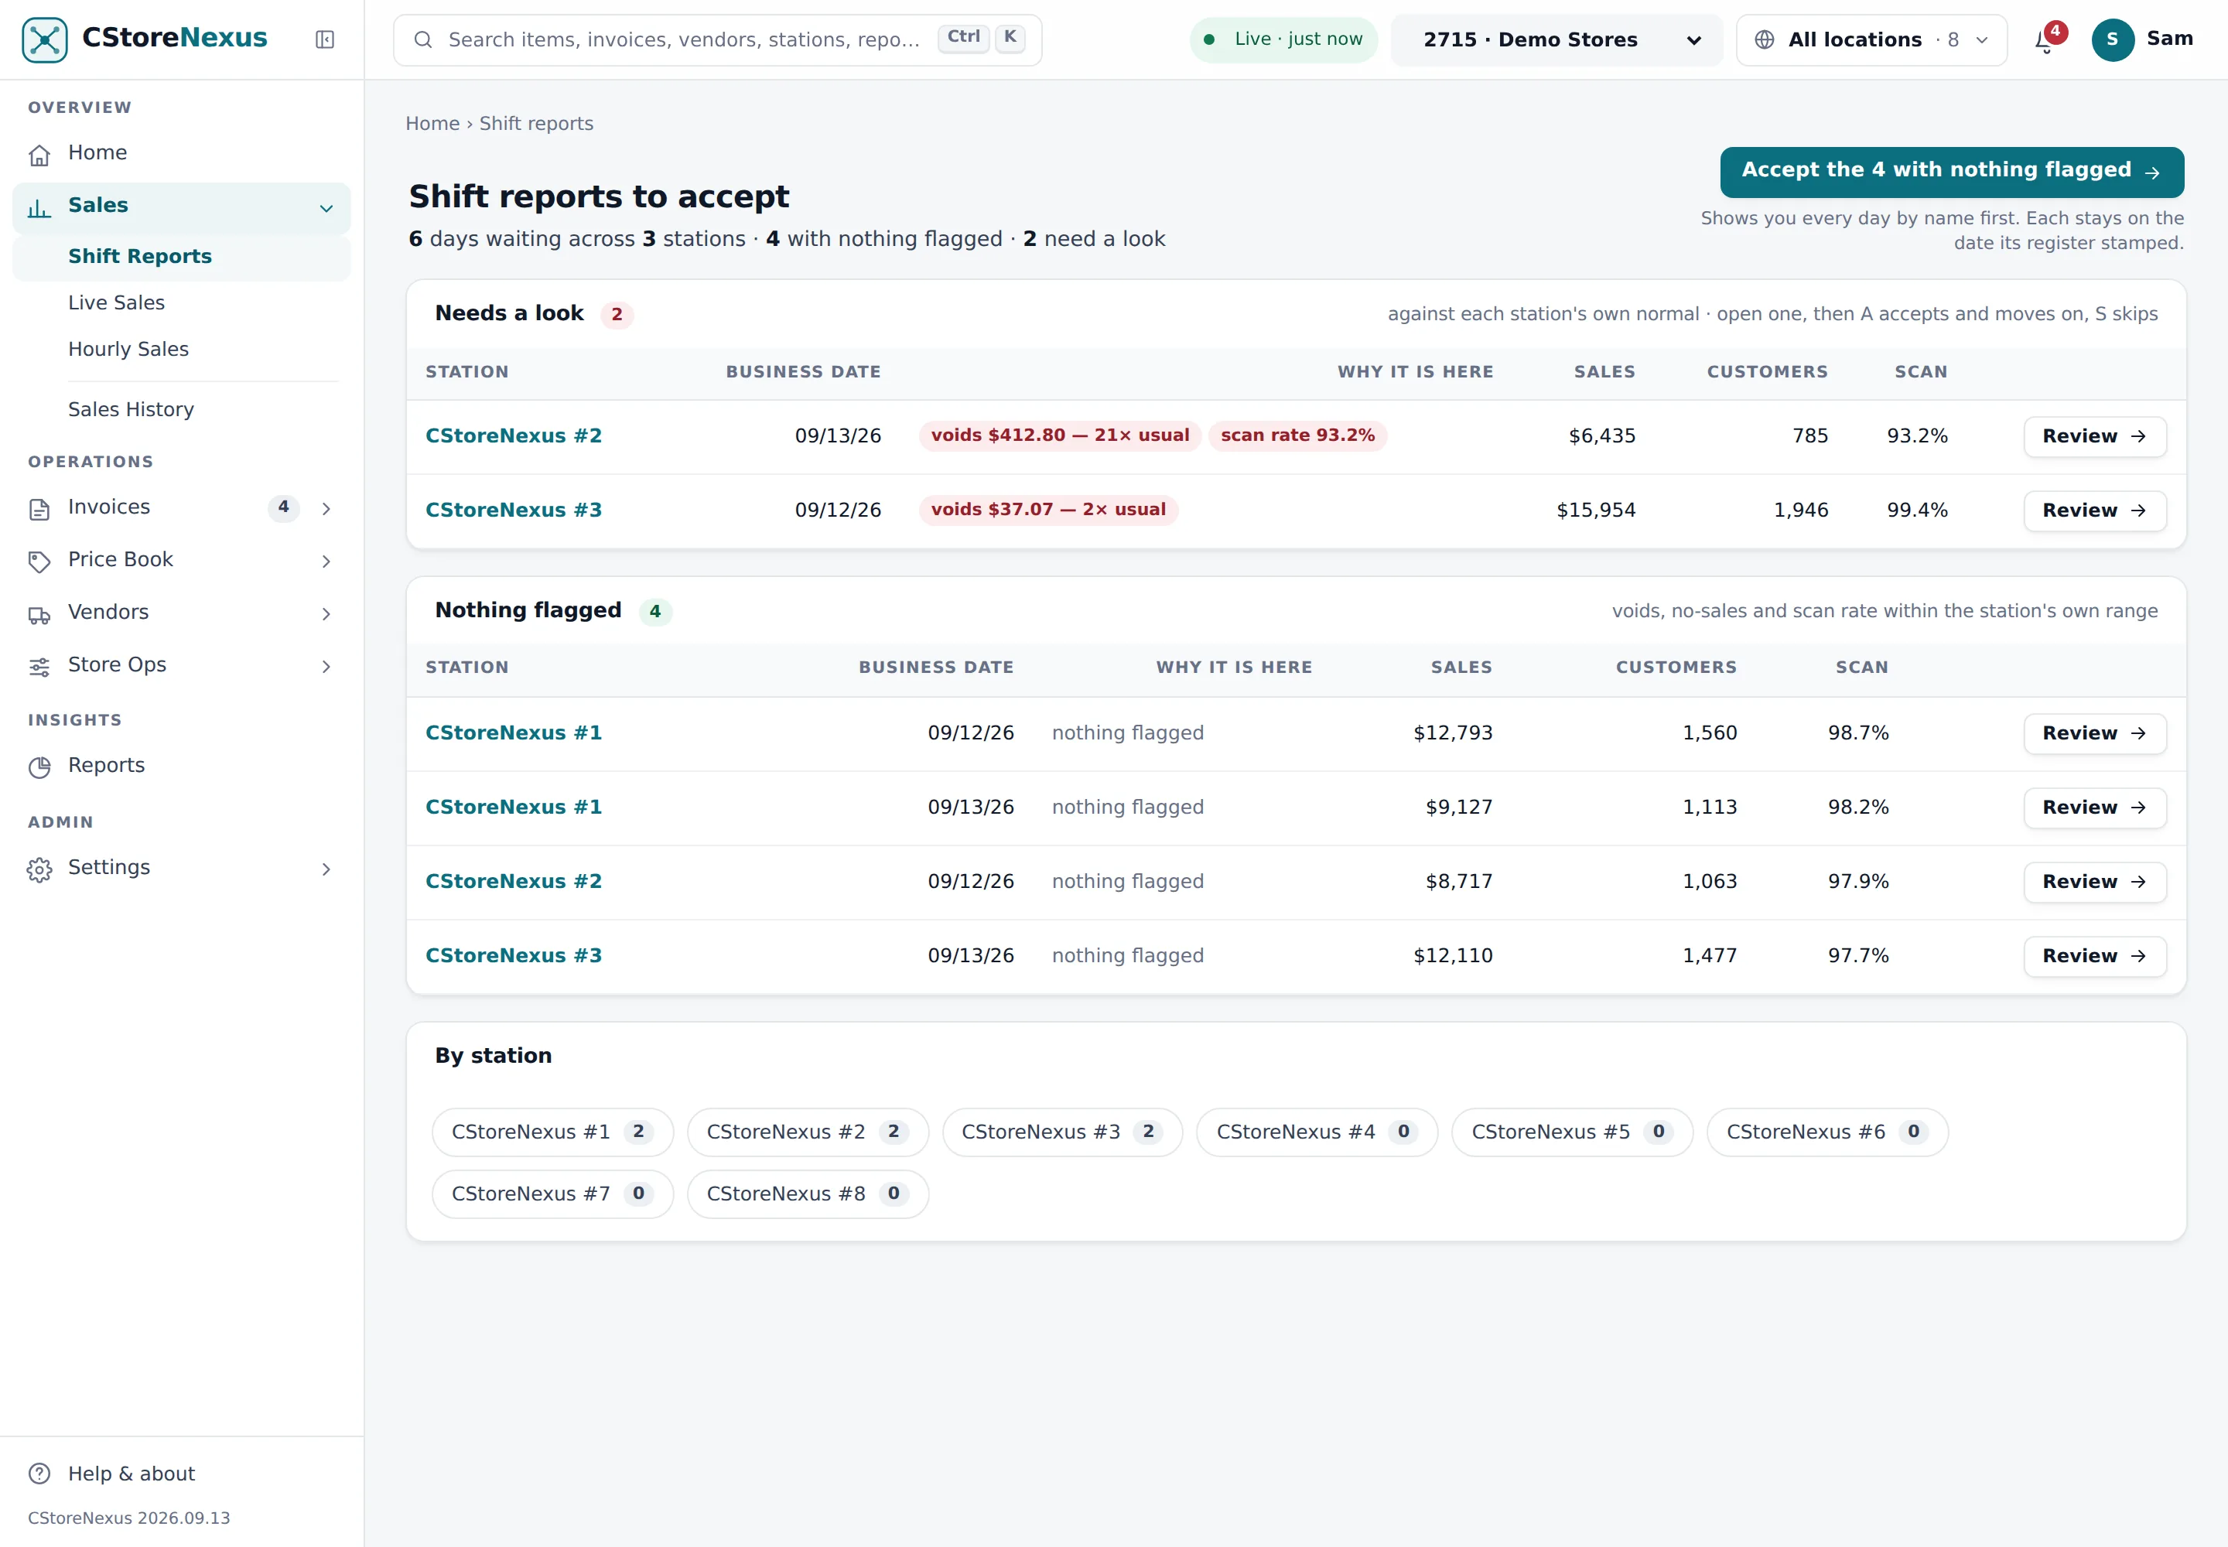Image resolution: width=2228 pixels, height=1547 pixels.
Task: Review CStoreNexus #3 with sales $12,110
Action: (x=2094, y=956)
